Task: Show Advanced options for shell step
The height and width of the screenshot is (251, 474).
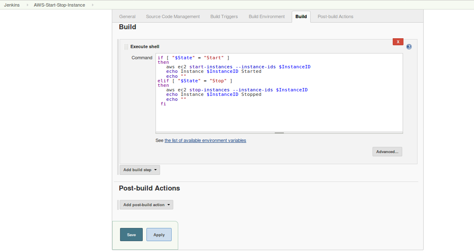Action: coord(387,152)
